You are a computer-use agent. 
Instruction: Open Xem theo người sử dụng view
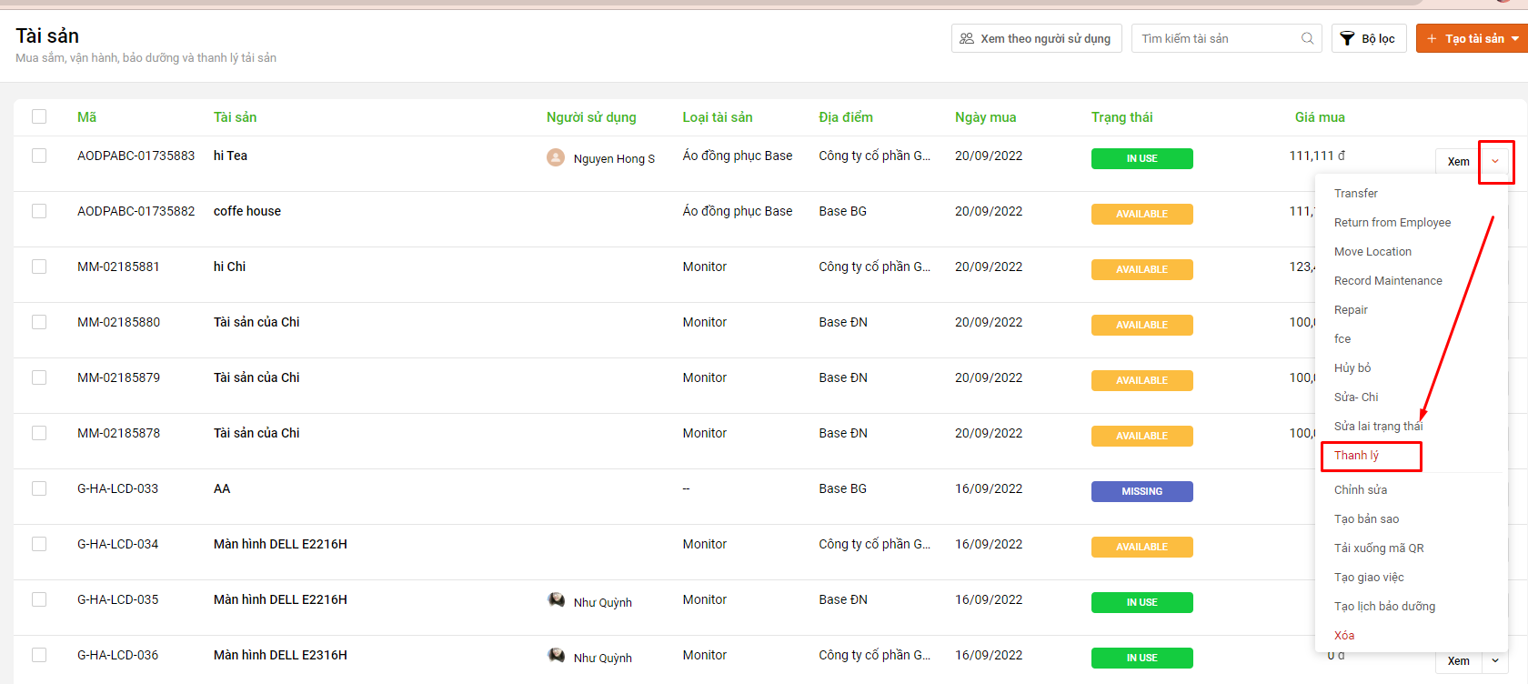point(1036,38)
